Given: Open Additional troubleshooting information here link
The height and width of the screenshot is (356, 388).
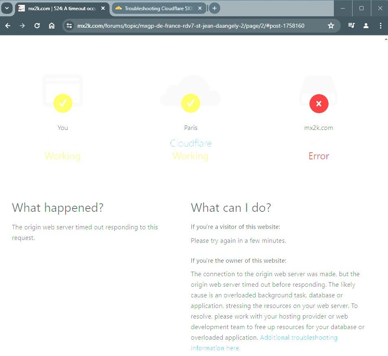Looking at the screenshot, I should [264, 343].
